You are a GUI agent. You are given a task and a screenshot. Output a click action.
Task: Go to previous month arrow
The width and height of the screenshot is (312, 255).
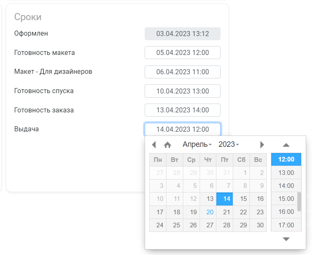153,145
